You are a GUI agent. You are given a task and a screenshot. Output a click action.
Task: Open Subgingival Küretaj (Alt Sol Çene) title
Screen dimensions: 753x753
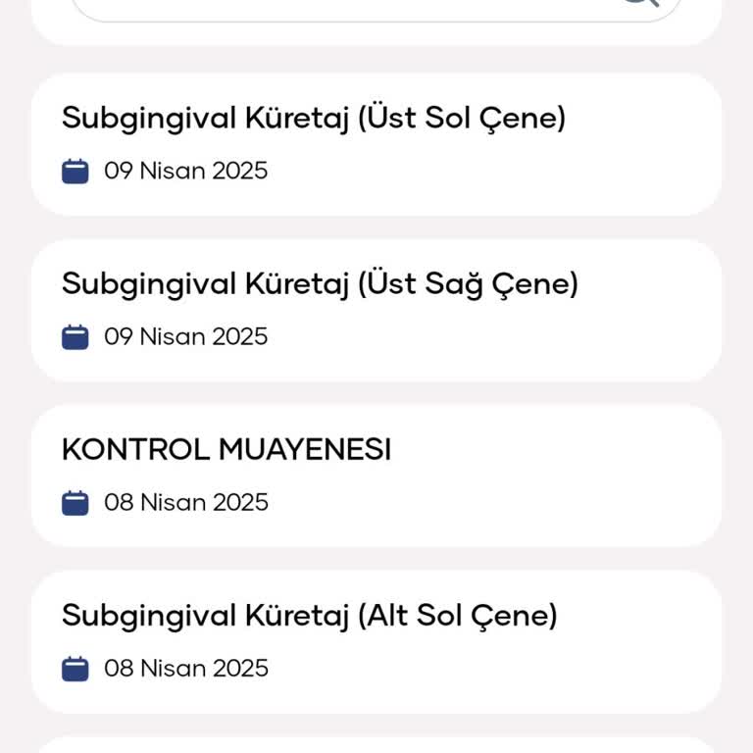[x=309, y=617]
